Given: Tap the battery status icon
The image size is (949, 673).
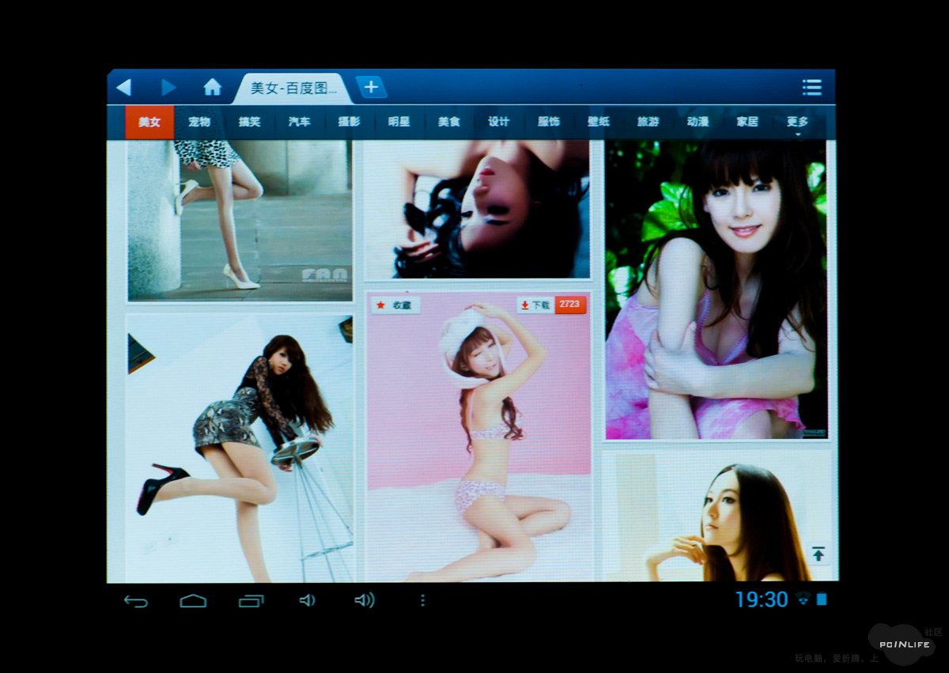Looking at the screenshot, I should coord(822,599).
